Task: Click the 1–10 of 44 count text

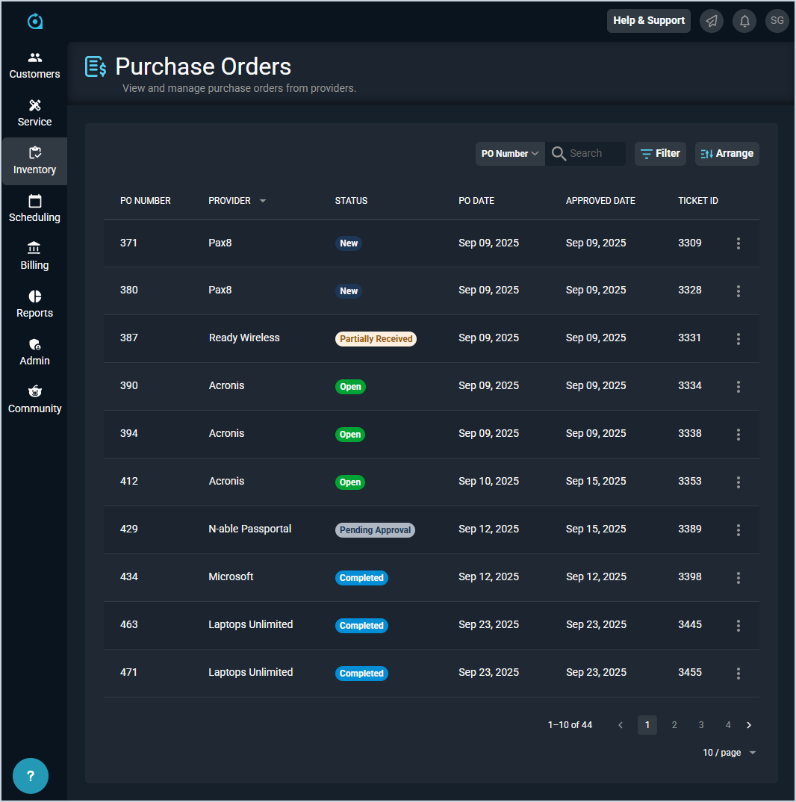Action: (x=570, y=725)
